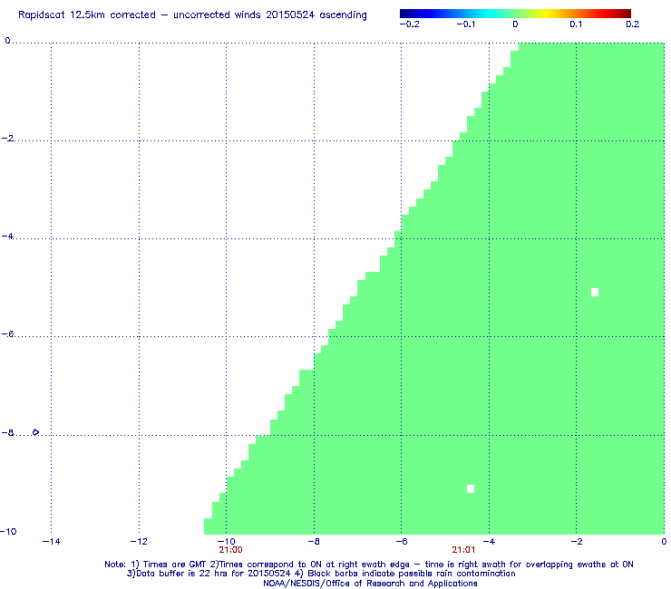Viewport: 671px width, 589px height.
Task: Click the white missing-data square near time label 21:01
Action: pyautogui.click(x=471, y=489)
